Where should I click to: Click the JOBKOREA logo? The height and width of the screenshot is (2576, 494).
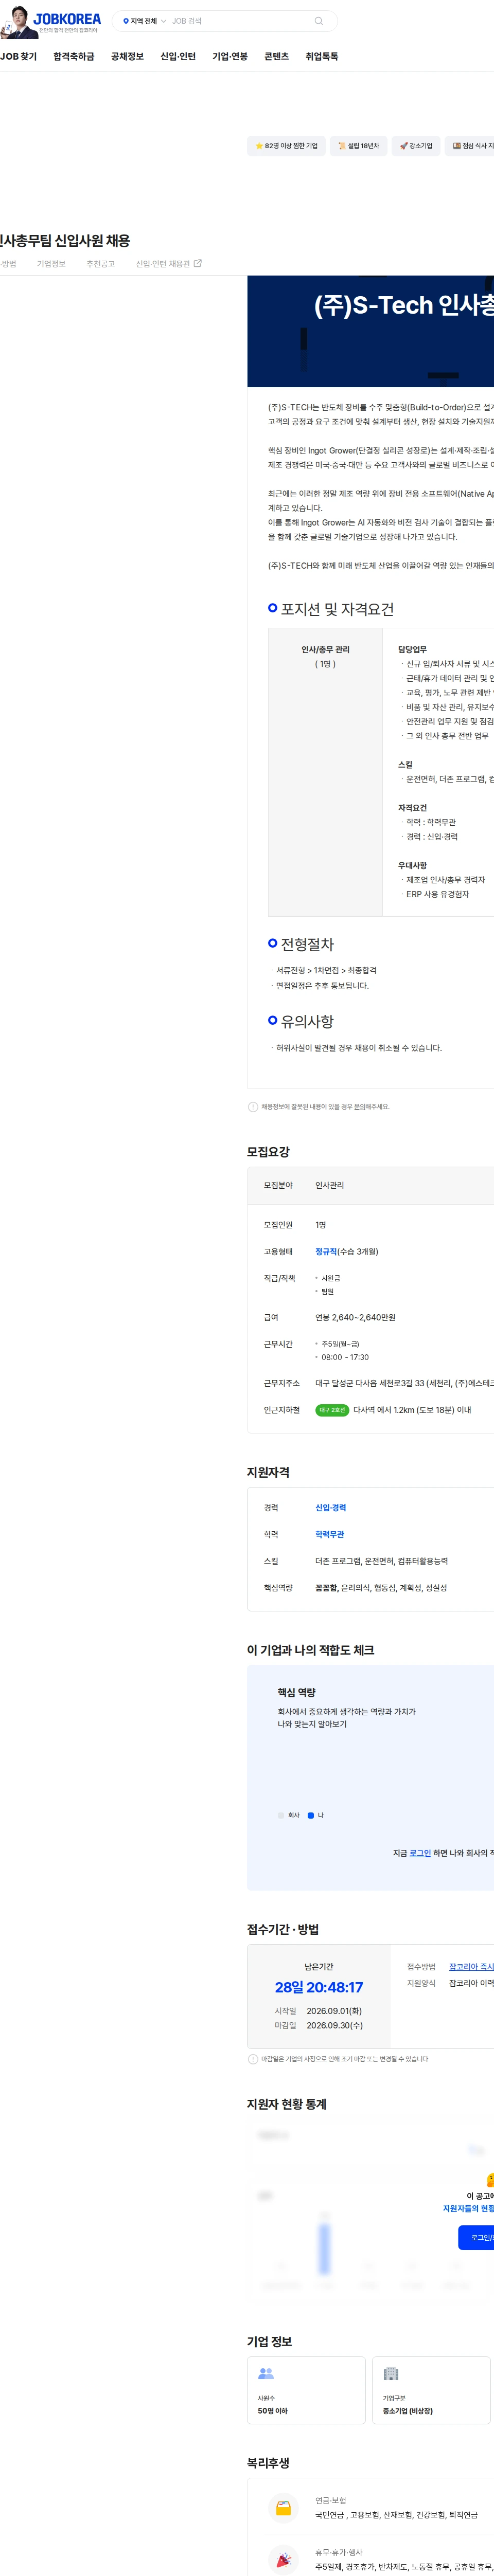67,18
